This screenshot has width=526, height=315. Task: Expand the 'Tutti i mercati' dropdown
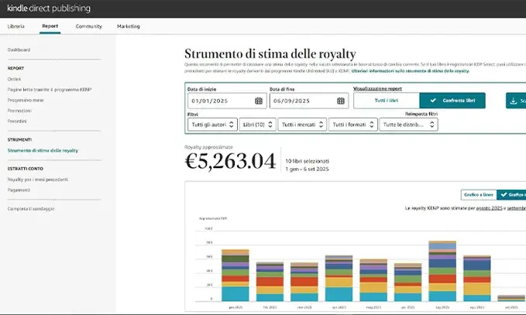click(302, 125)
